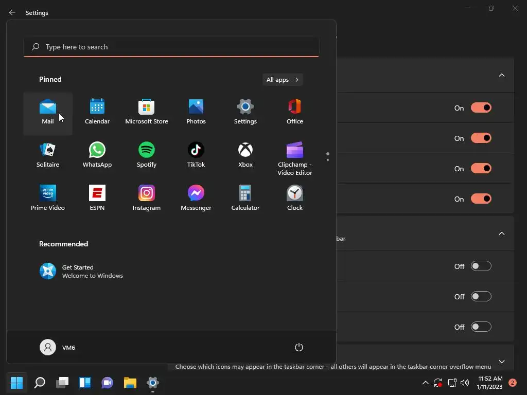Open the Mail app from pinned
Screen dimensions: 527x395
48,113
